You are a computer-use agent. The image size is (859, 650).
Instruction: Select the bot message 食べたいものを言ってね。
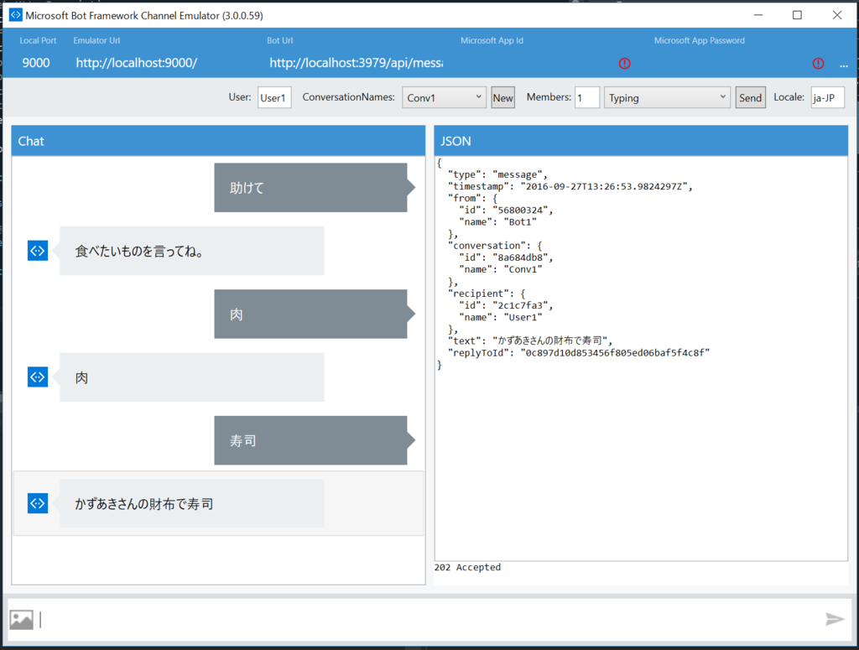[x=192, y=251]
